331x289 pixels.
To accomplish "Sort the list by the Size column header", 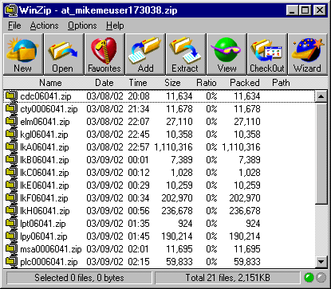I will tap(172, 83).
